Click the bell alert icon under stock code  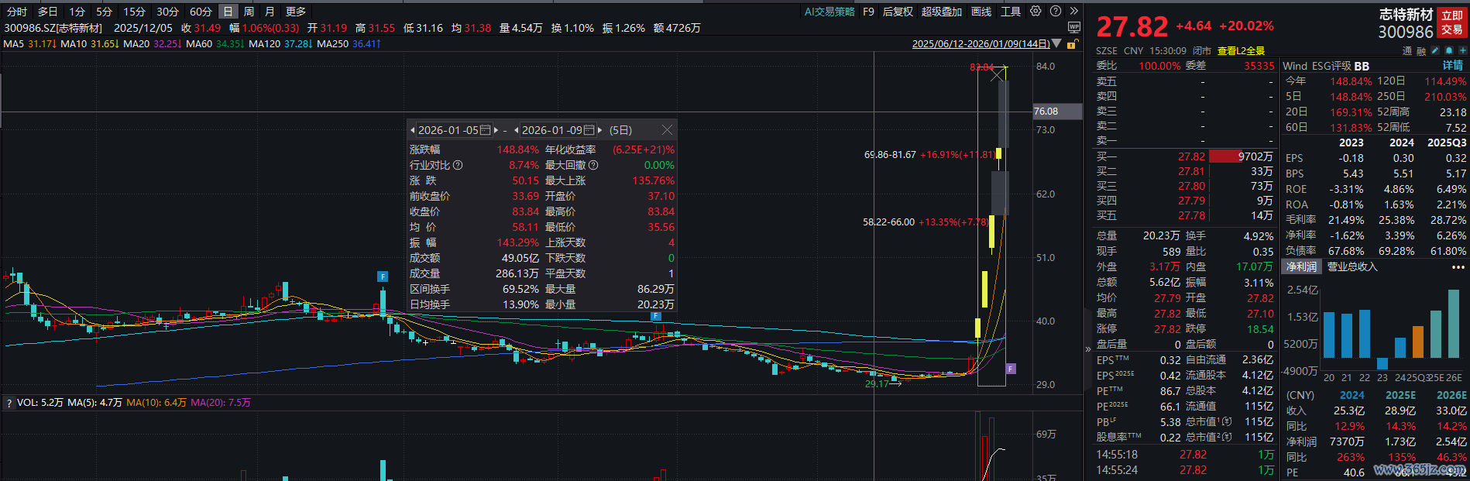1448,50
